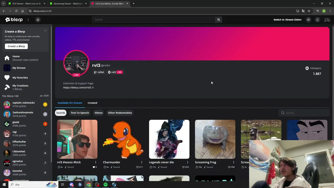Viewport: 334px width, 188px height.
Task: Open My Favorites in the sidebar
Action: (25, 78)
